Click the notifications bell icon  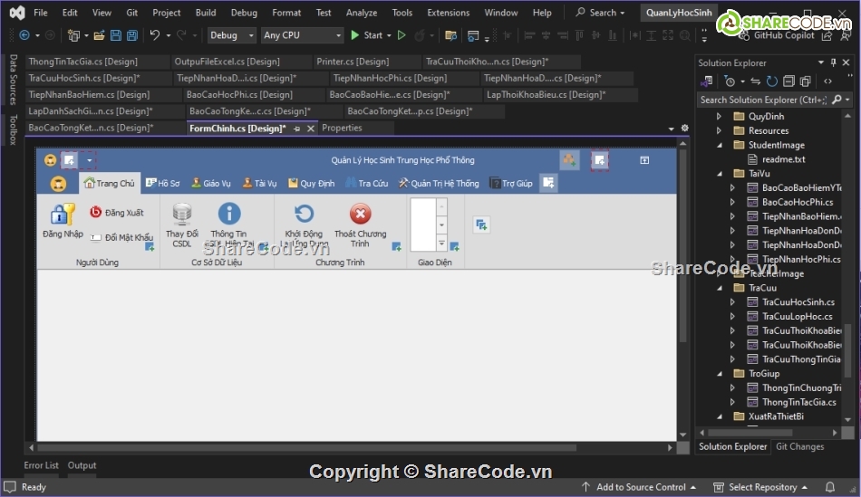point(830,487)
